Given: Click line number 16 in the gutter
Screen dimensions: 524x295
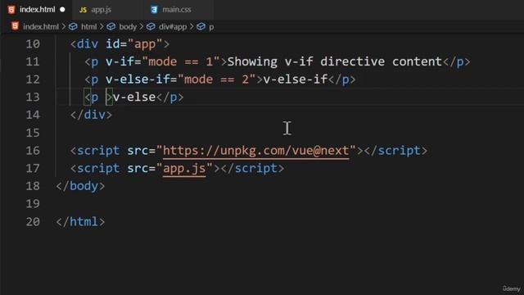Looking at the screenshot, I should pos(33,151).
